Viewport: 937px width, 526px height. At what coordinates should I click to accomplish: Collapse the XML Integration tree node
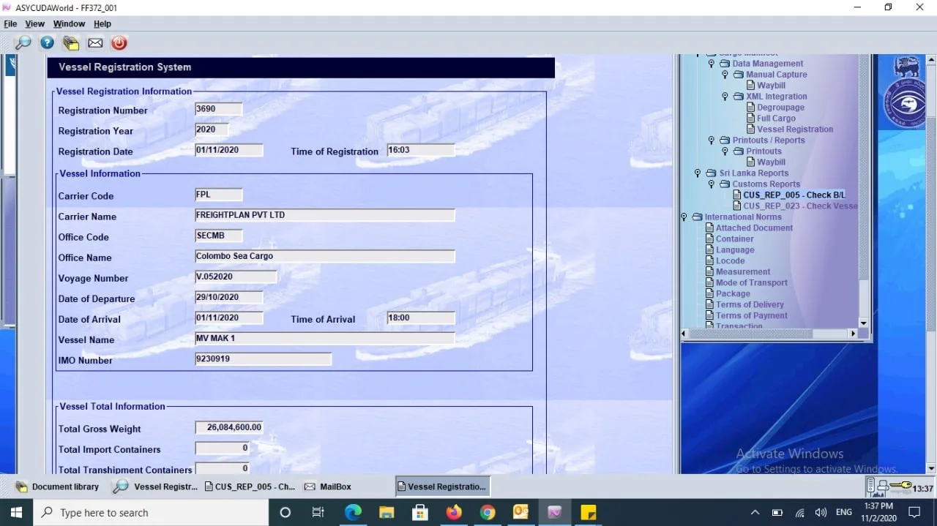tap(725, 97)
